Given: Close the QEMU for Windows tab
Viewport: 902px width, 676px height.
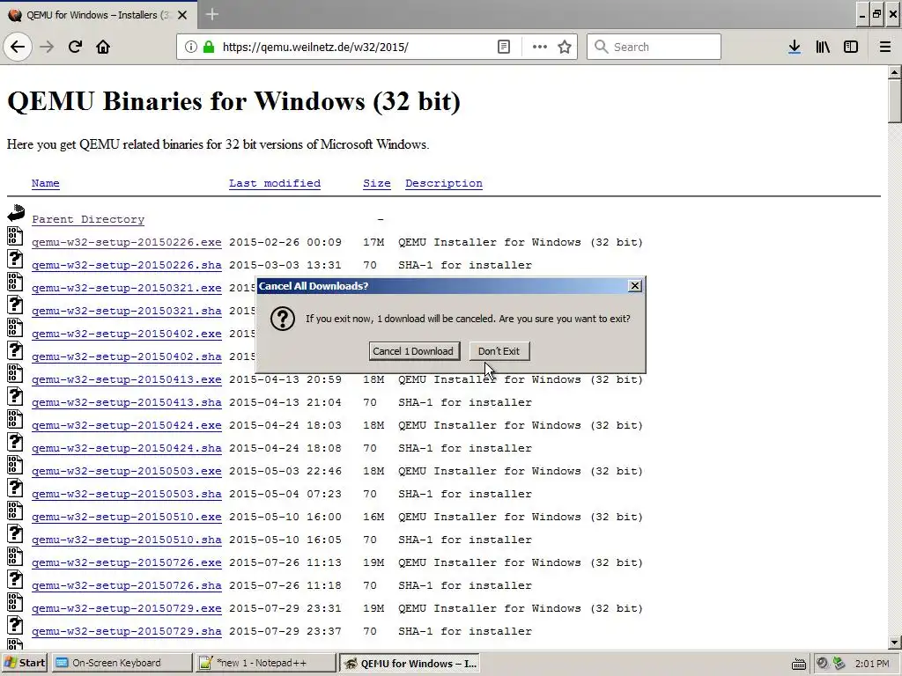Looking at the screenshot, I should click(182, 15).
